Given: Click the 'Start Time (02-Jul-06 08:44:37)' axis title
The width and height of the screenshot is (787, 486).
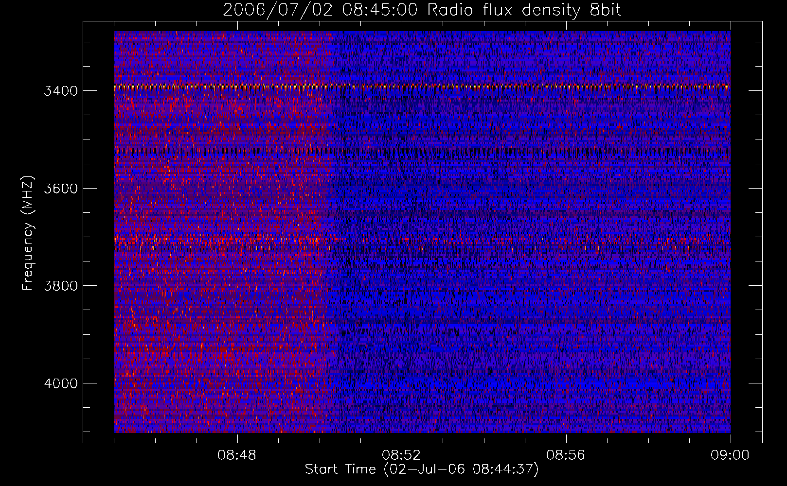Looking at the screenshot, I should [x=422, y=469].
